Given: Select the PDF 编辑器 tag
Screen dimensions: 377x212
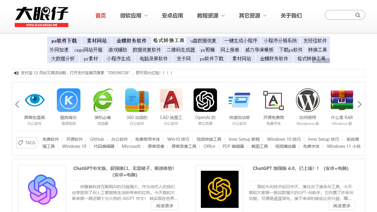Looking at the screenshot, I should [233, 146].
